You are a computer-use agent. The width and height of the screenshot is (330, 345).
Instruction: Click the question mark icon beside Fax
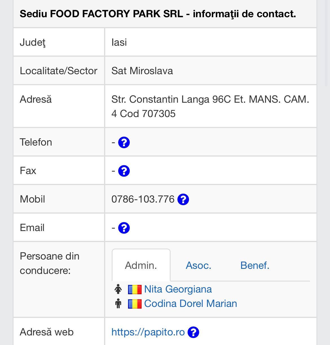tap(124, 171)
